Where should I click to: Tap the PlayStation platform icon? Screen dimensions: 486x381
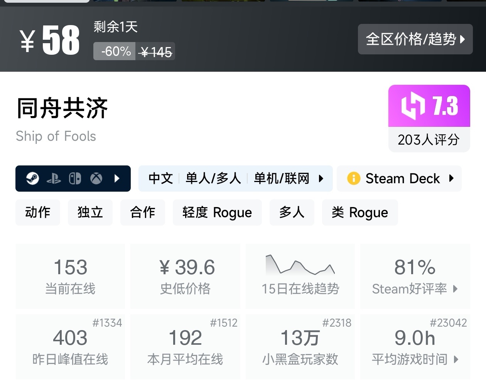tap(54, 179)
